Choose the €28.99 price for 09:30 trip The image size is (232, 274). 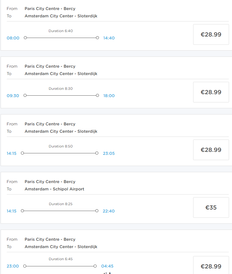point(211,92)
